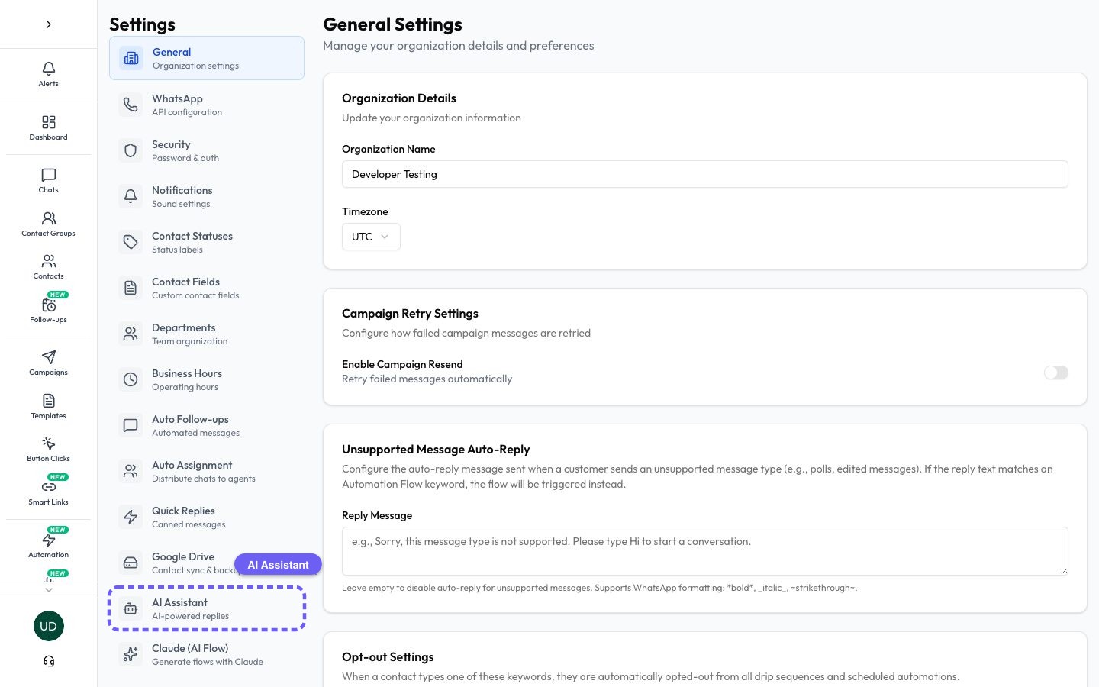Image resolution: width=1099 pixels, height=687 pixels.
Task: Open Quick Replies canned messages
Action: click(x=207, y=517)
